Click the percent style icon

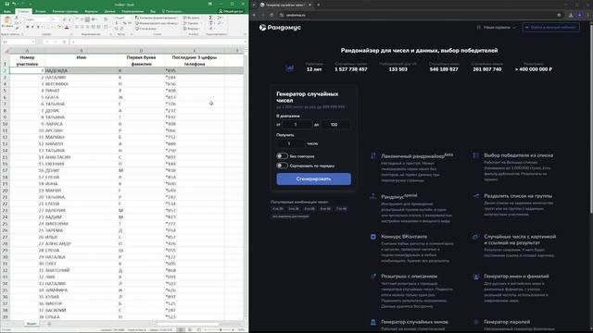(x=124, y=23)
